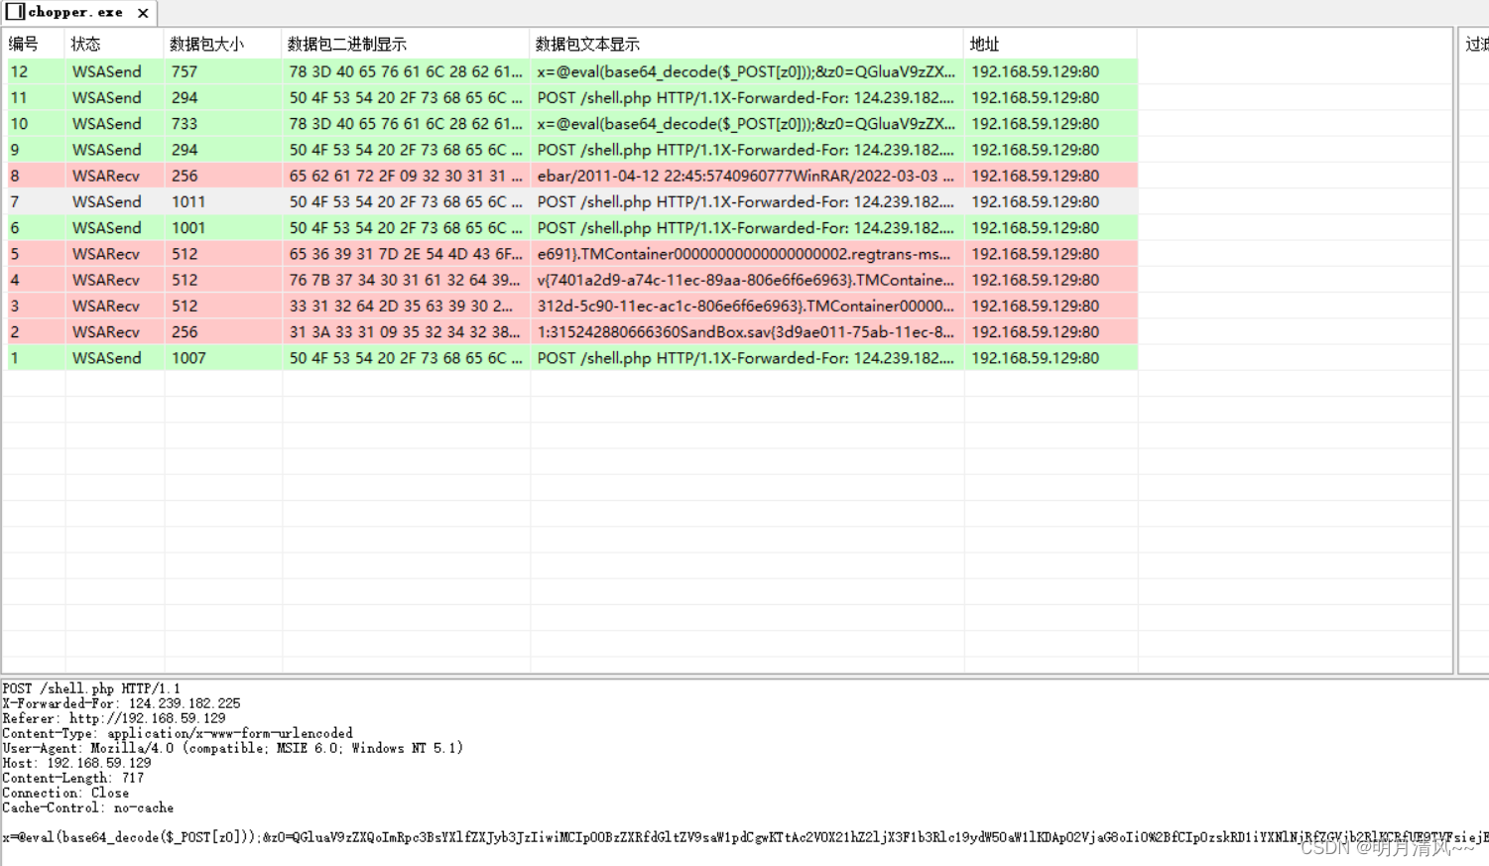Select packet row number 9
1489x866 pixels.
coord(571,150)
